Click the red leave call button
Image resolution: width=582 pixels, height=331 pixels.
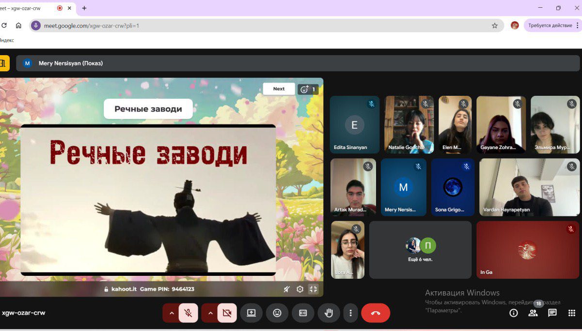tap(375, 313)
